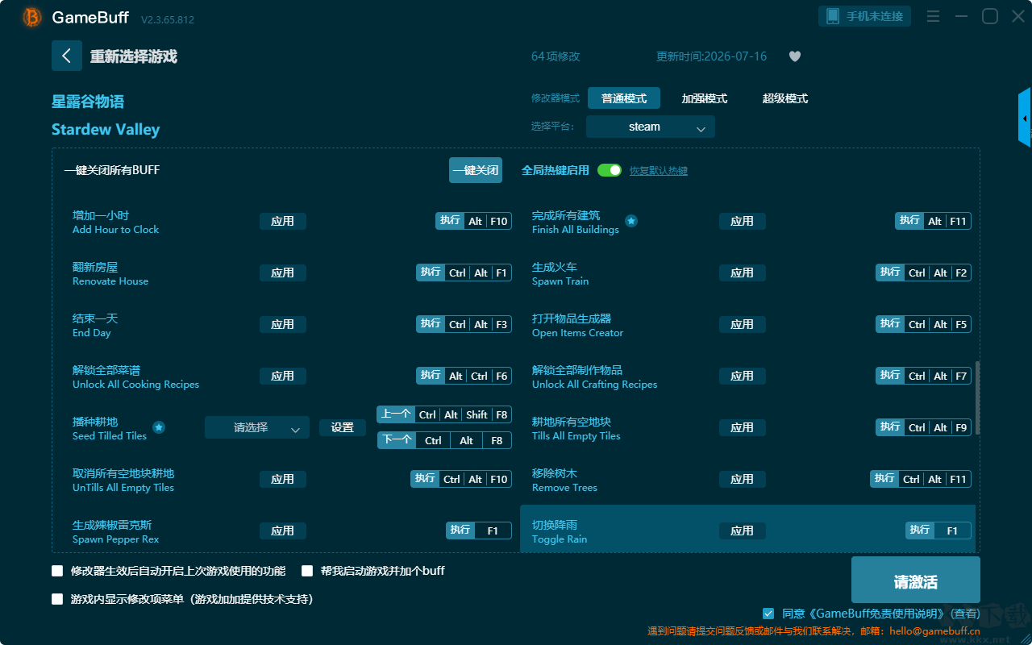1032x645 pixels.
Task: Edit Crafting Recipes hotkey Ctrl Alt F7
Action: coord(923,376)
